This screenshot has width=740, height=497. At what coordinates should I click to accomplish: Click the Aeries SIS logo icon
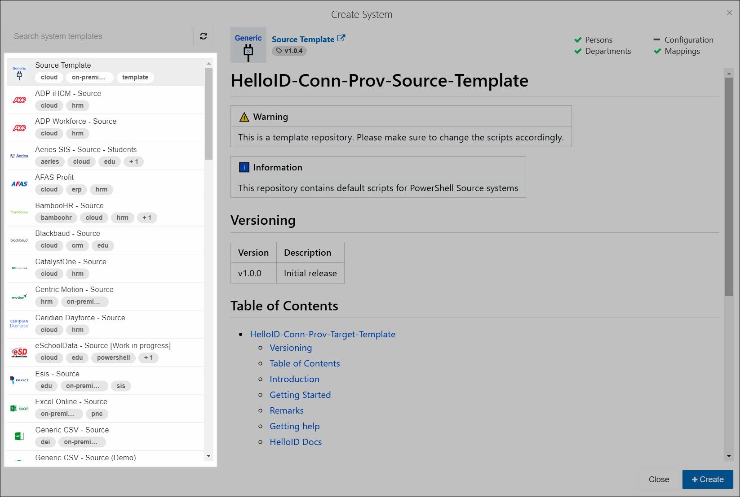click(19, 156)
